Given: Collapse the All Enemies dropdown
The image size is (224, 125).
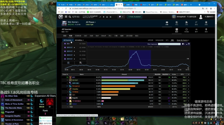Looking at the screenshot, I should click(x=68, y=40).
